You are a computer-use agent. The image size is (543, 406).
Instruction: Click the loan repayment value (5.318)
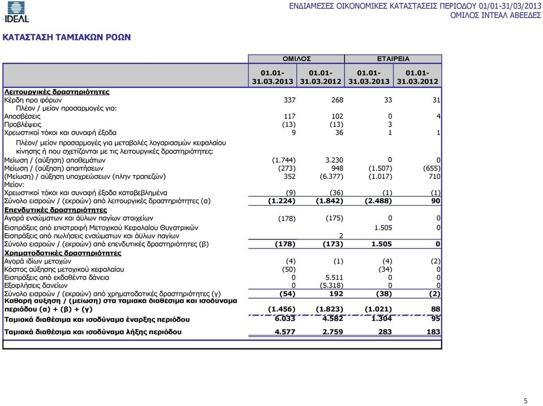click(x=331, y=286)
